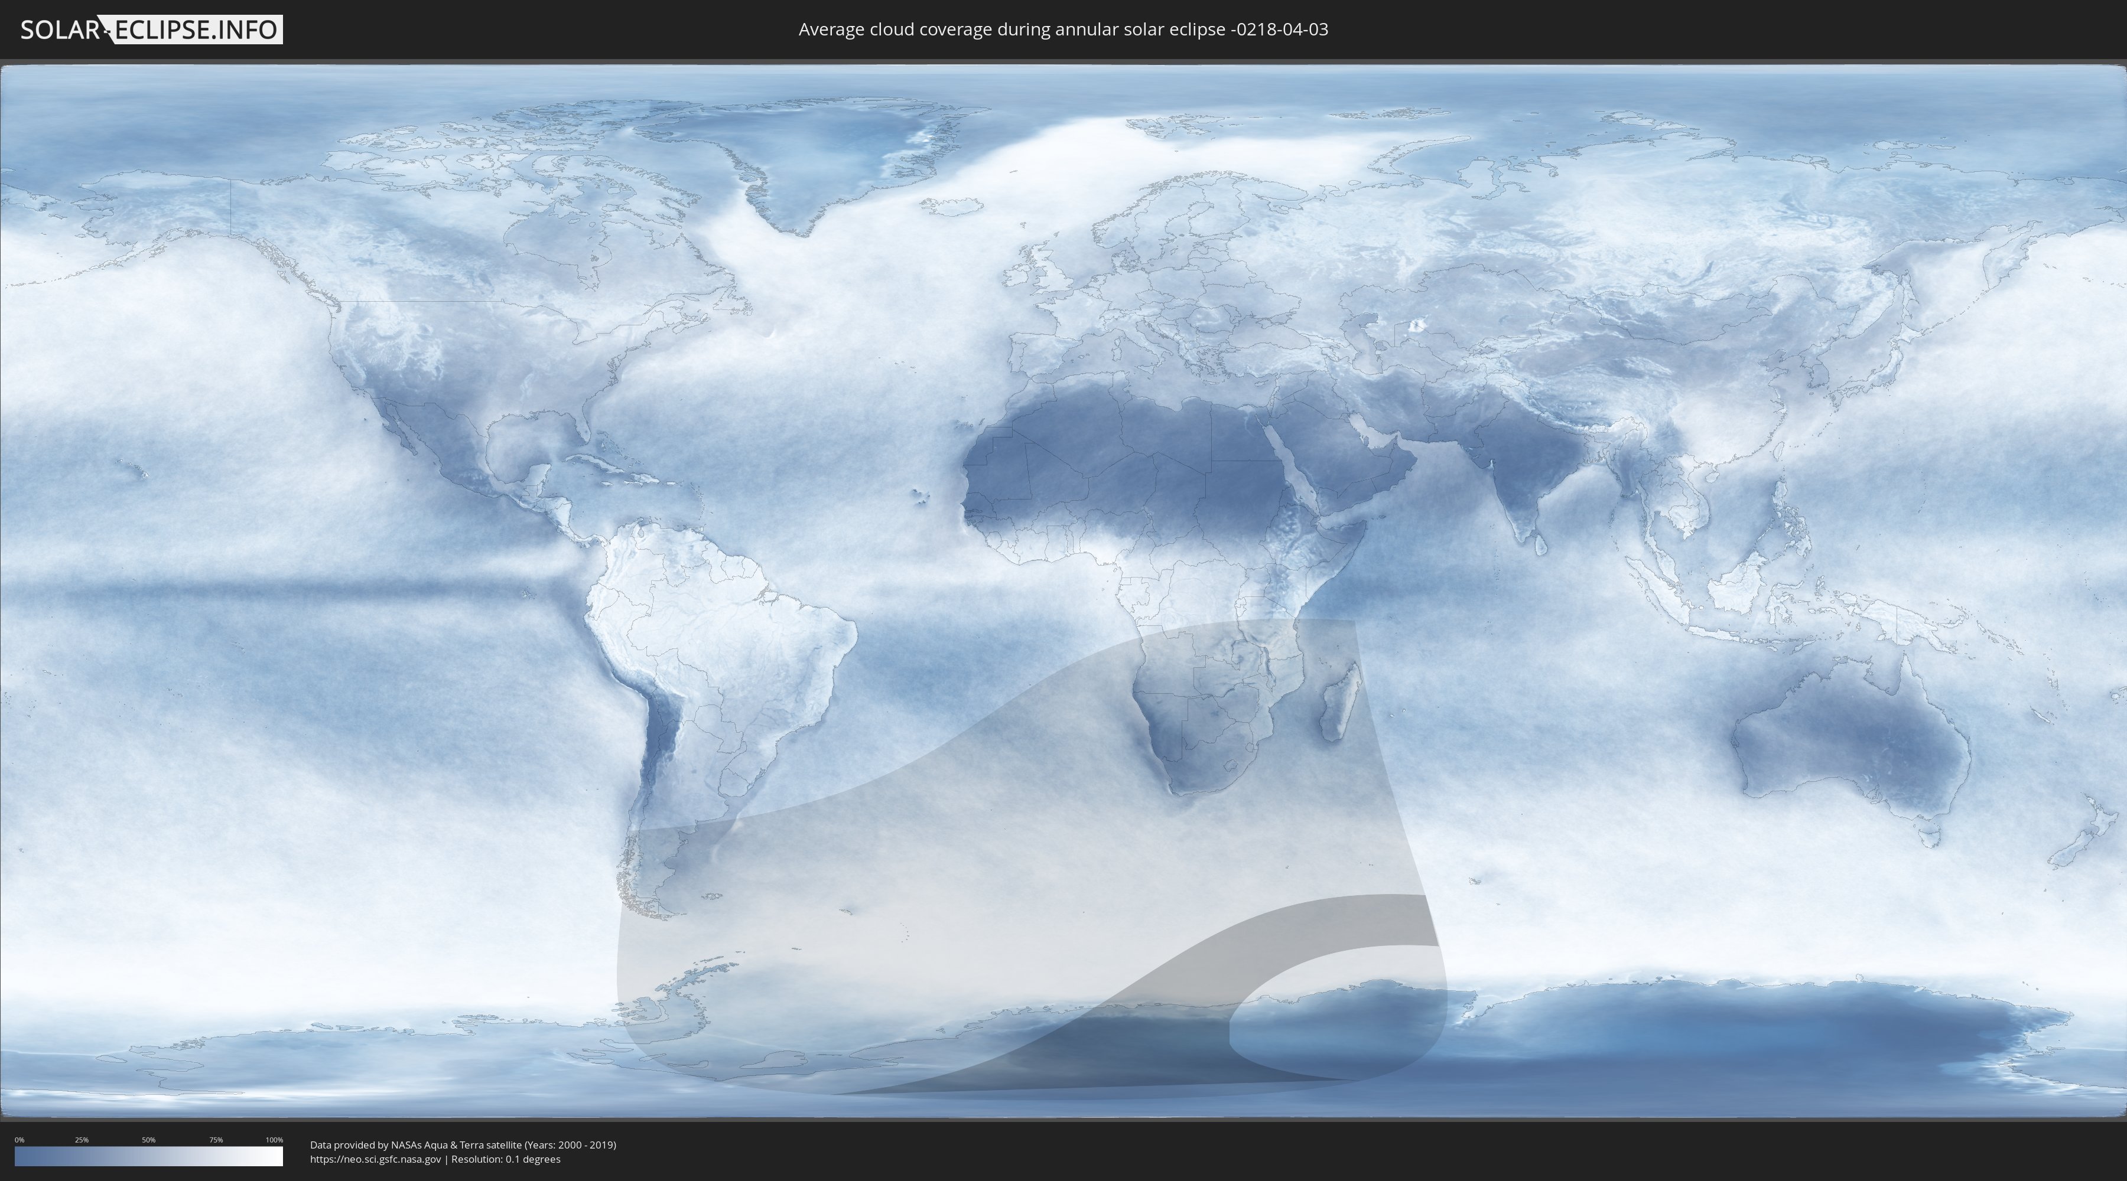
Task: Select the eclipse title text at top
Action: [1063, 30]
